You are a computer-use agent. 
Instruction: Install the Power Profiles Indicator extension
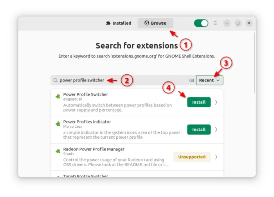199,130
